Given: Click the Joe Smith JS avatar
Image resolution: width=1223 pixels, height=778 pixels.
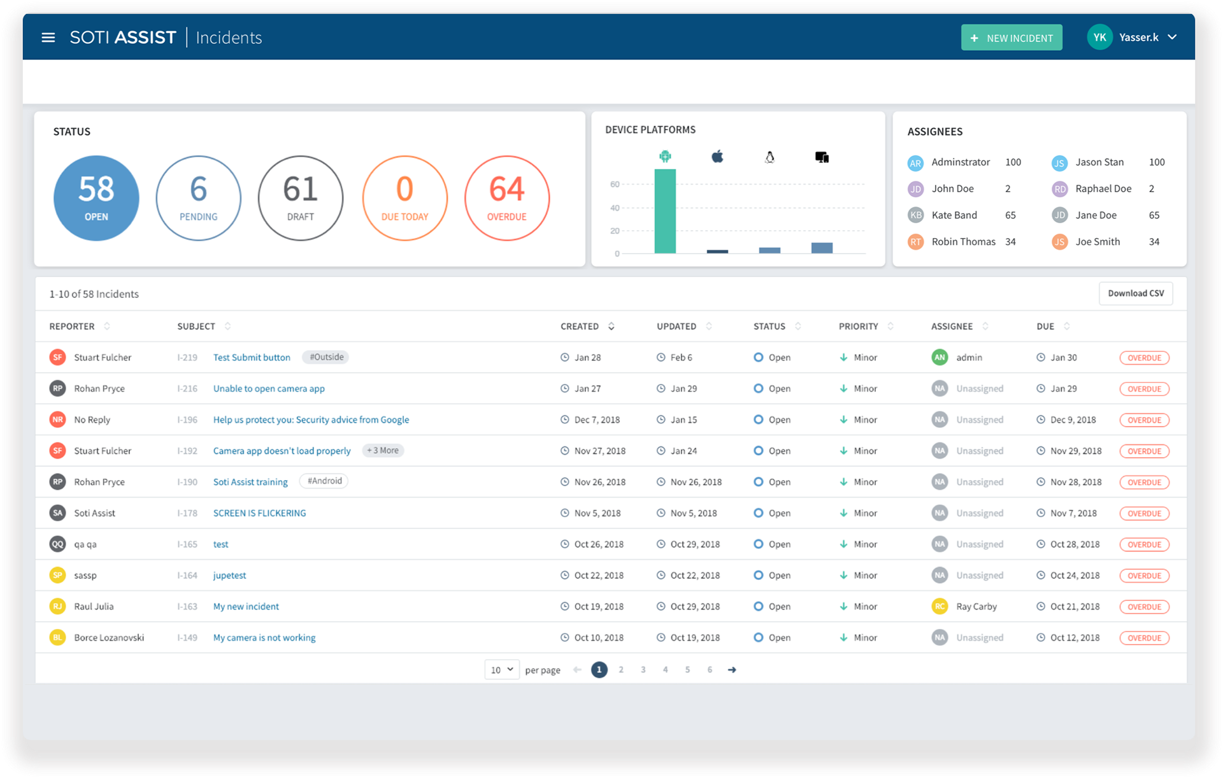Looking at the screenshot, I should [x=1059, y=242].
